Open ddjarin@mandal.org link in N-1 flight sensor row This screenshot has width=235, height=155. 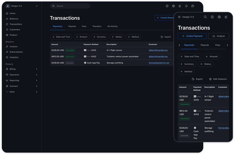click(x=158, y=50)
